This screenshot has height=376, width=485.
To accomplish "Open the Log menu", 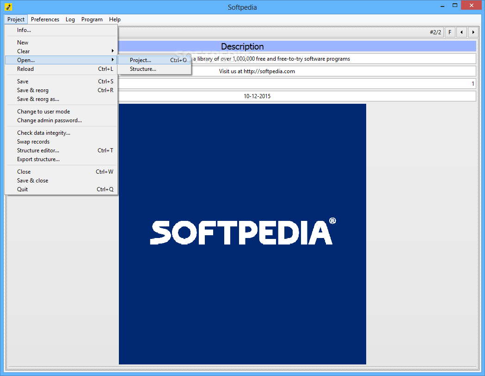I will (x=70, y=19).
